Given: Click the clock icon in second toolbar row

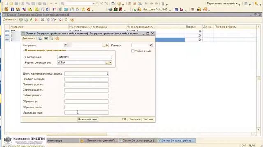Looking at the screenshot, I should point(77,9).
